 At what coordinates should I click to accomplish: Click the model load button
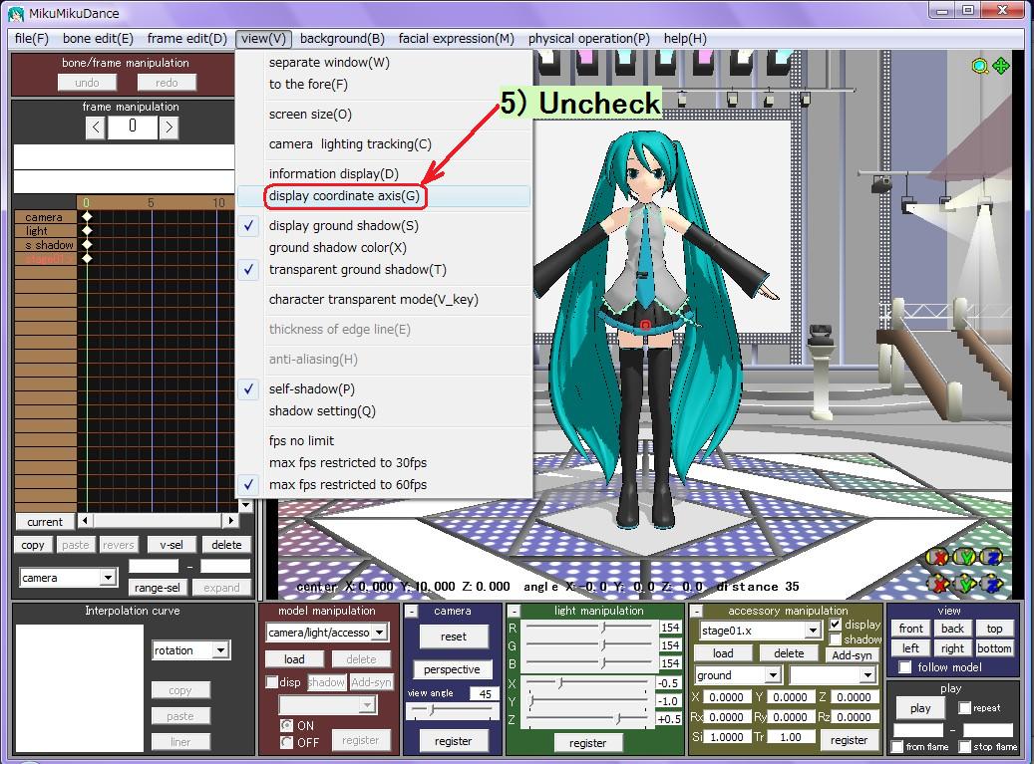pyautogui.click(x=294, y=659)
